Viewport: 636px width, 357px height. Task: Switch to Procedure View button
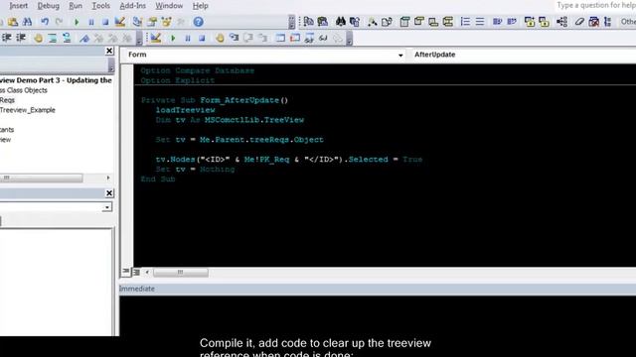point(126,272)
